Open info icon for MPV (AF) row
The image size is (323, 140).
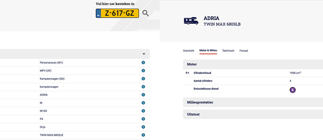click(143, 71)
